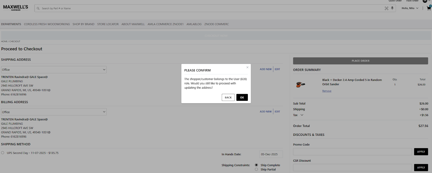The height and width of the screenshot is (173, 432).
Task: Confirm with the OK button
Action: (242, 97)
